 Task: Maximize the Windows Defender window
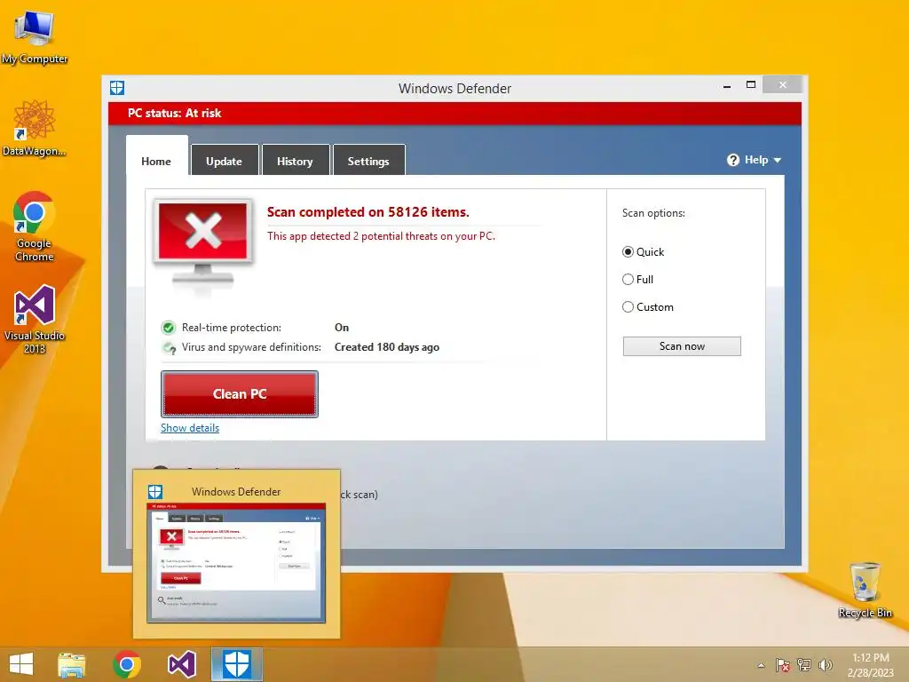pyautogui.click(x=751, y=85)
